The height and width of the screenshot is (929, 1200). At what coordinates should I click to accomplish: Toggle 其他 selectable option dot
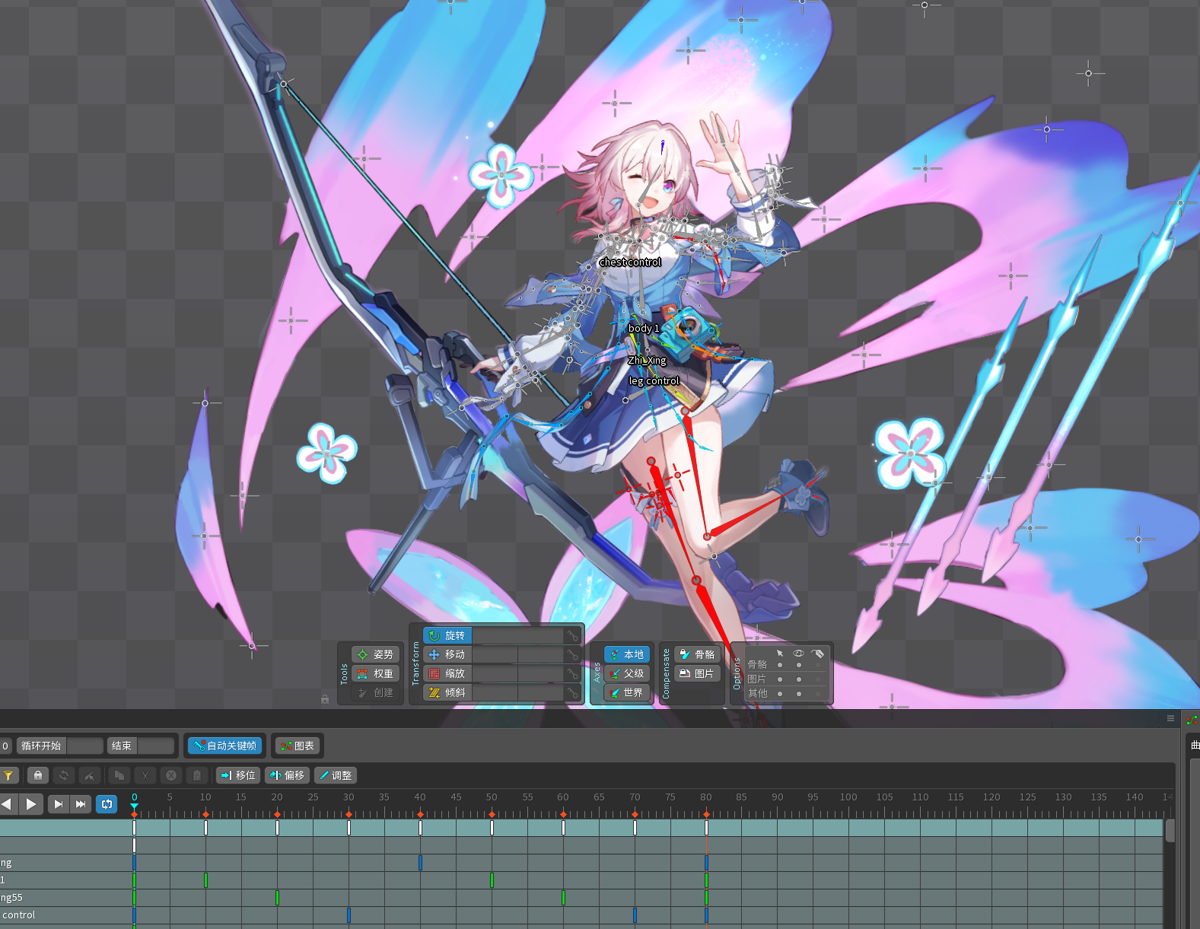pyautogui.click(x=780, y=693)
